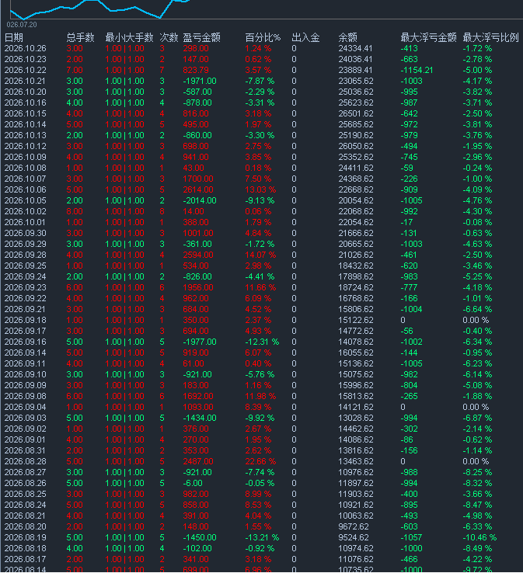
Task: Click the 总手数 column header
Action: [81, 37]
